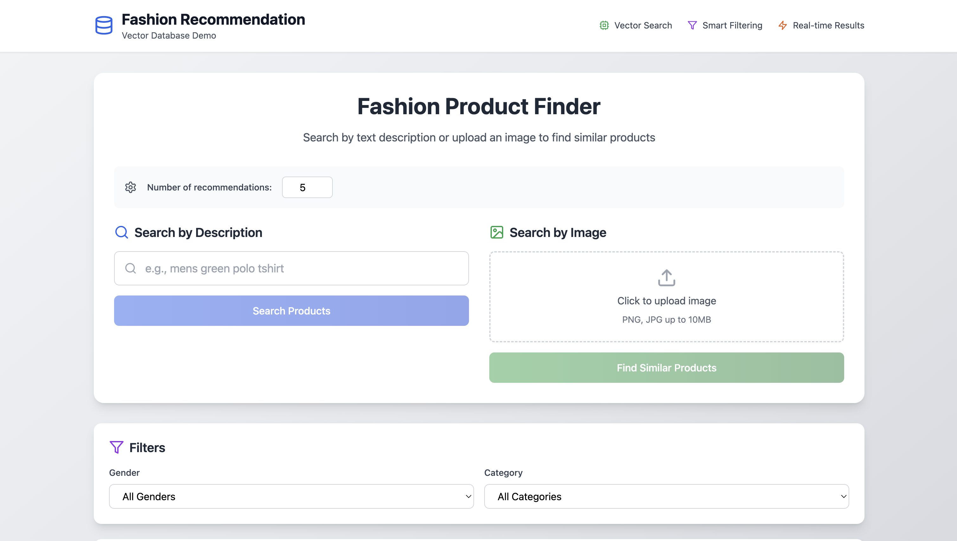This screenshot has height=541, width=957.
Task: Click the Category label
Action: click(504, 473)
